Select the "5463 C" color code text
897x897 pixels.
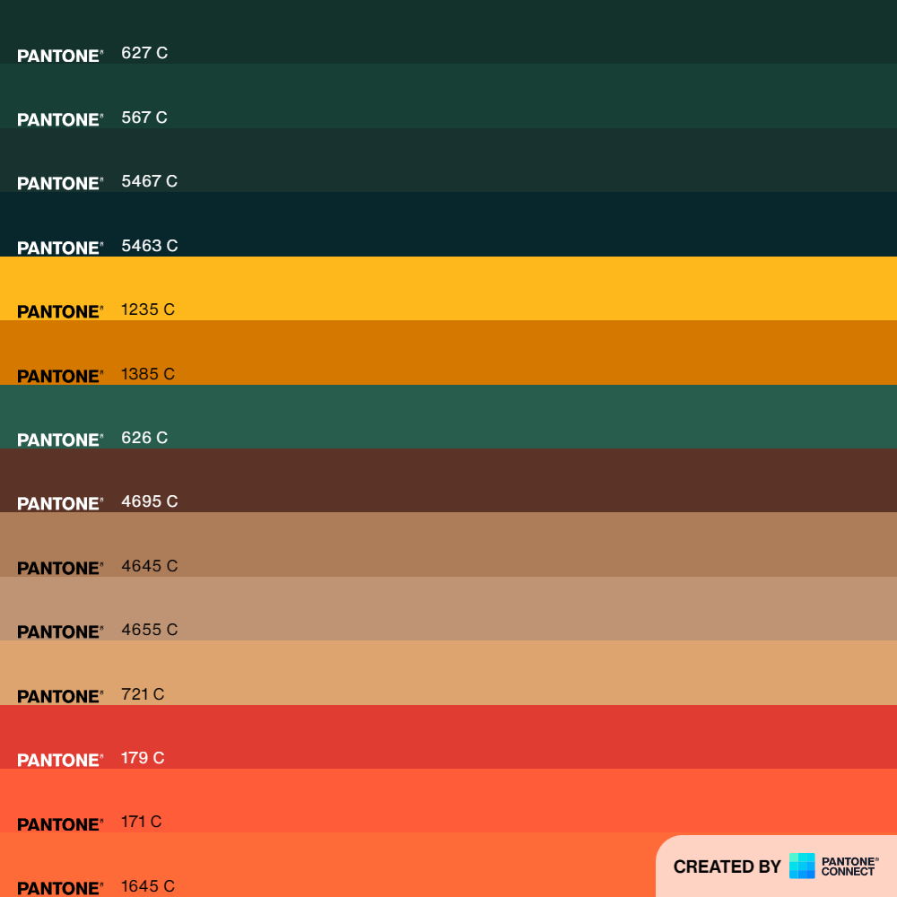(x=149, y=246)
